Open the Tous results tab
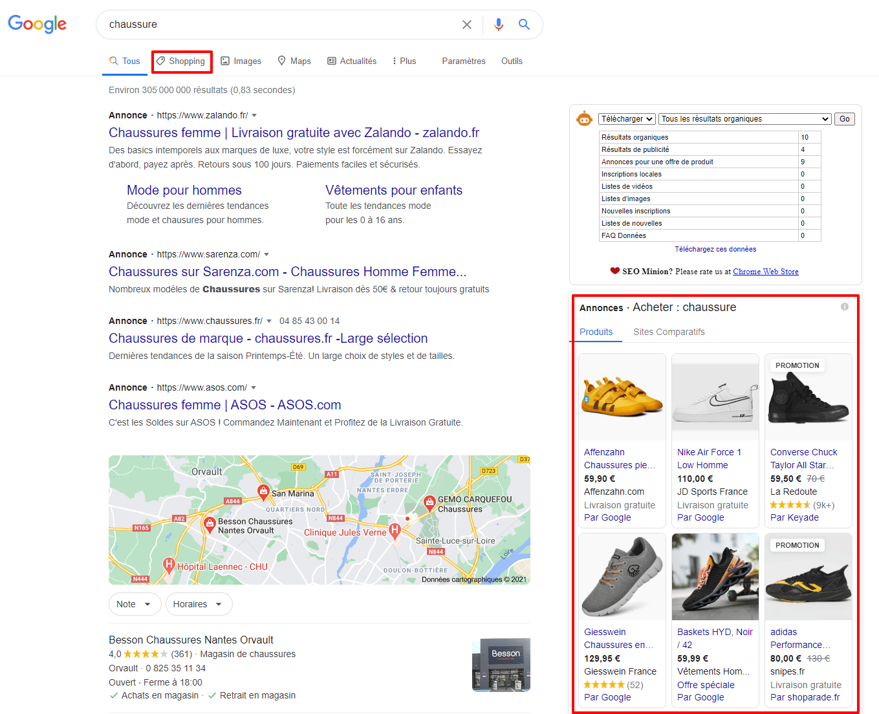The image size is (879, 714). point(124,61)
